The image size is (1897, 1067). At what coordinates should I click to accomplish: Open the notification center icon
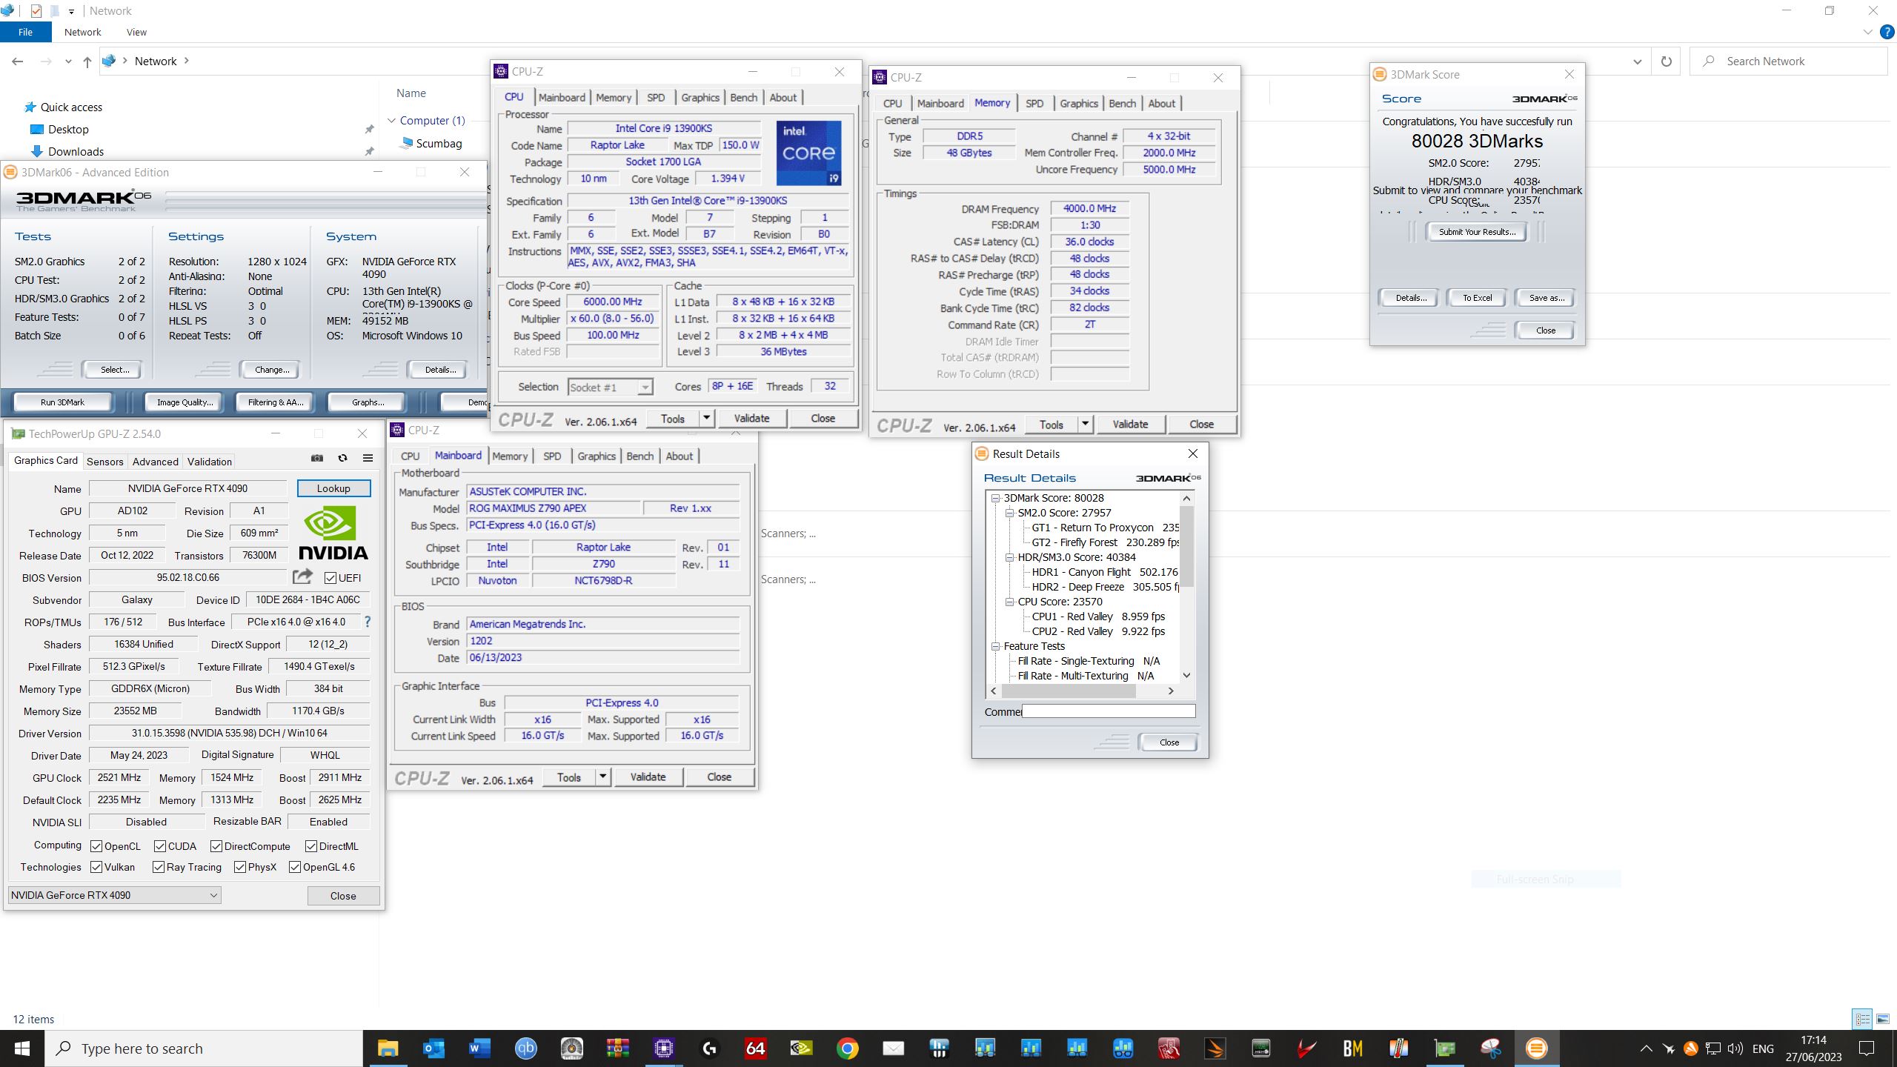pyautogui.click(x=1867, y=1048)
